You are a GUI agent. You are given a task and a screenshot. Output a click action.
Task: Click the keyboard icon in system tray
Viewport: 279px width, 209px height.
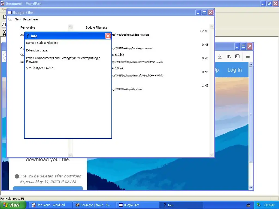pos(248,205)
